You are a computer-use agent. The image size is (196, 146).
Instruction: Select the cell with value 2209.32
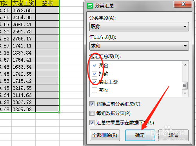(x=24, y=109)
